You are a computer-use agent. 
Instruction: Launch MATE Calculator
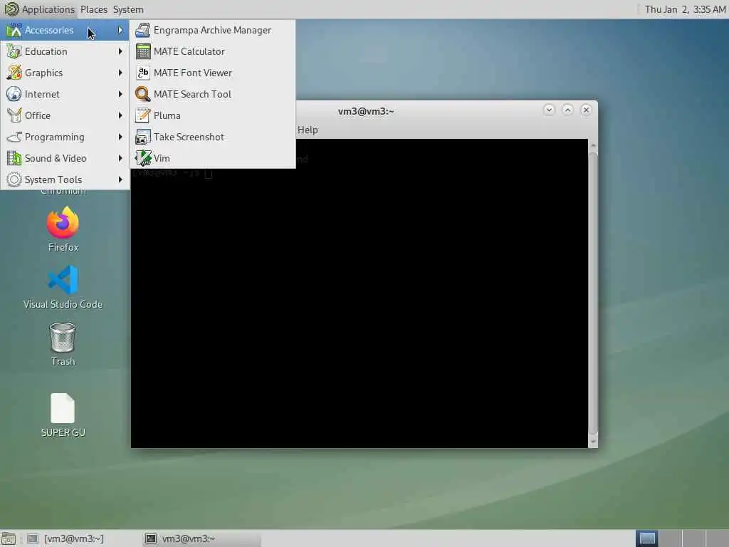pos(212,51)
